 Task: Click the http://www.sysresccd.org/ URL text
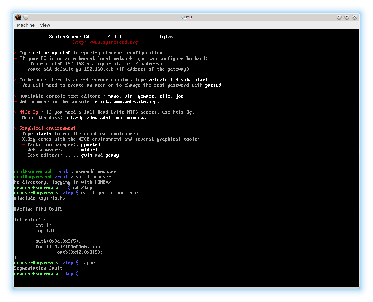[x=107, y=42]
